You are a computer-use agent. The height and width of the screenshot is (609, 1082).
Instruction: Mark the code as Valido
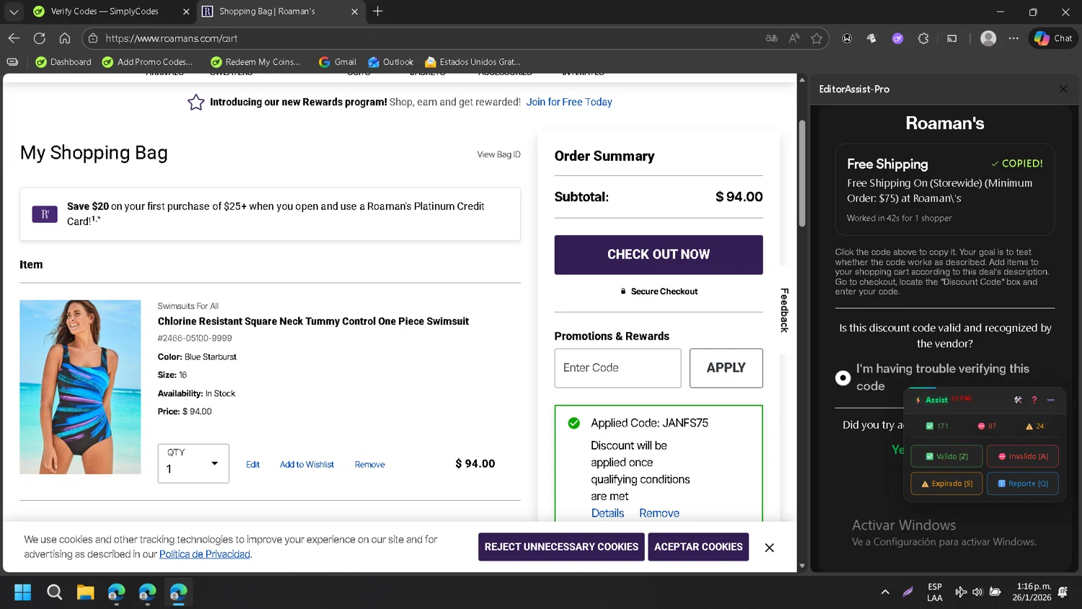pos(948,456)
